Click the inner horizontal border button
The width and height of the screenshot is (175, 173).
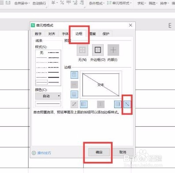coord(74,85)
